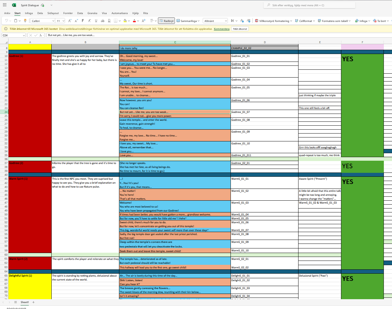Click the underline U icon
Viewport: 392px width, 309px height.
click(x=96, y=21)
